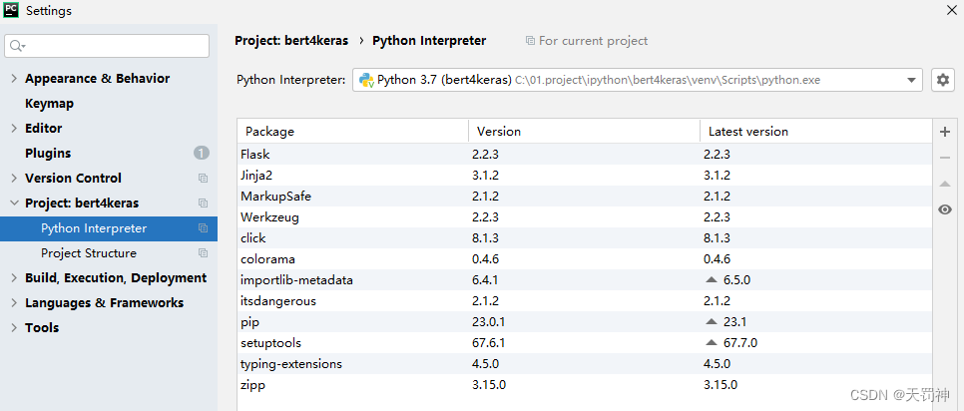Click copy icon next to Version Control
964x411 pixels.
point(203,179)
